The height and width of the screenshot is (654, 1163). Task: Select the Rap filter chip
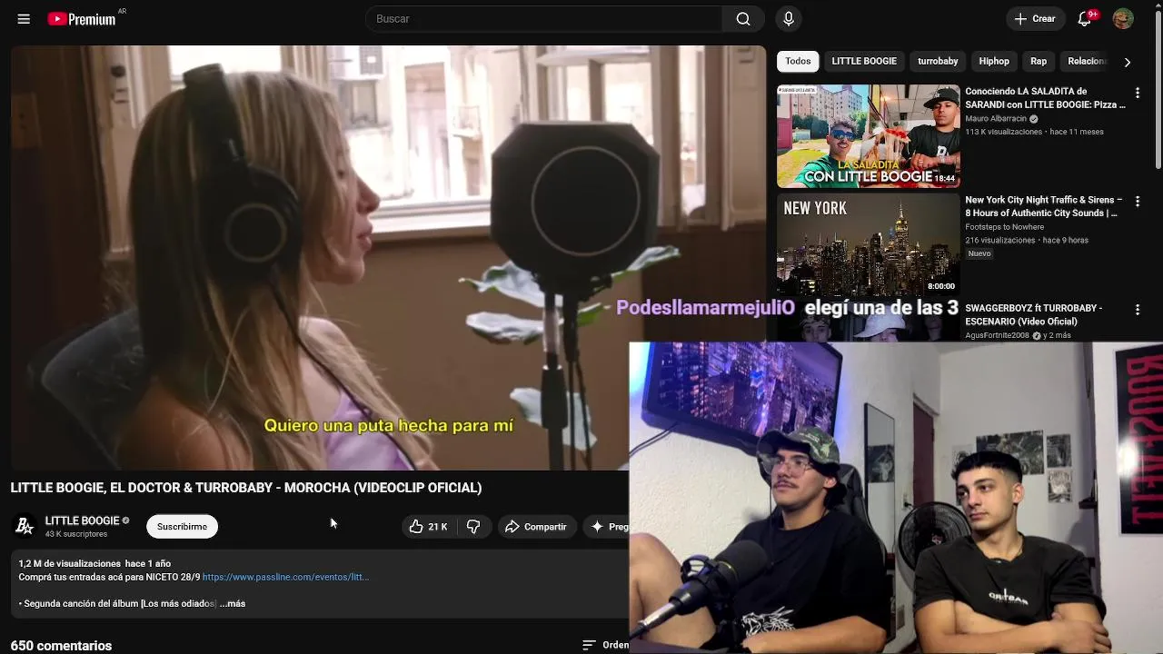coord(1039,61)
